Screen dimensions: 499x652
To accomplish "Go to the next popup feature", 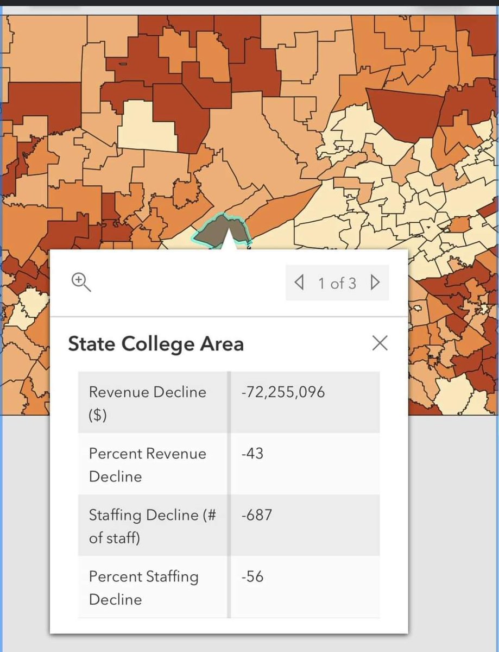I will (375, 283).
